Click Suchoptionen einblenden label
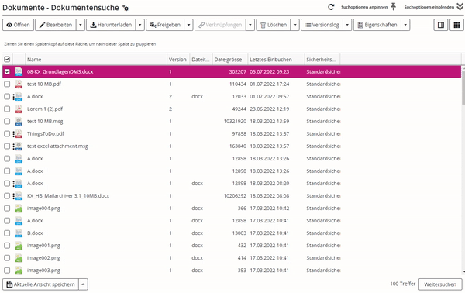The width and height of the screenshot is (465, 293). 429,7
